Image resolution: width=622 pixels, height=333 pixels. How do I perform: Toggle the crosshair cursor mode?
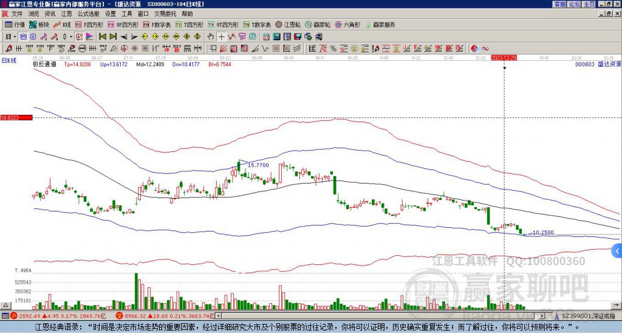pyautogui.click(x=221, y=37)
